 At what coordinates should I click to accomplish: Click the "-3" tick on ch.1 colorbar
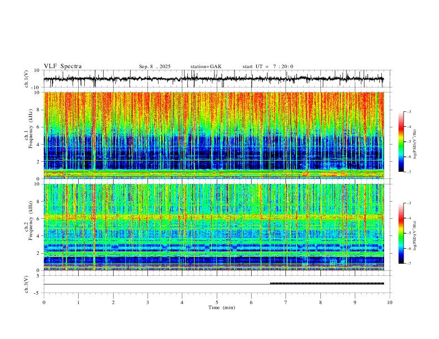[x=409, y=111]
